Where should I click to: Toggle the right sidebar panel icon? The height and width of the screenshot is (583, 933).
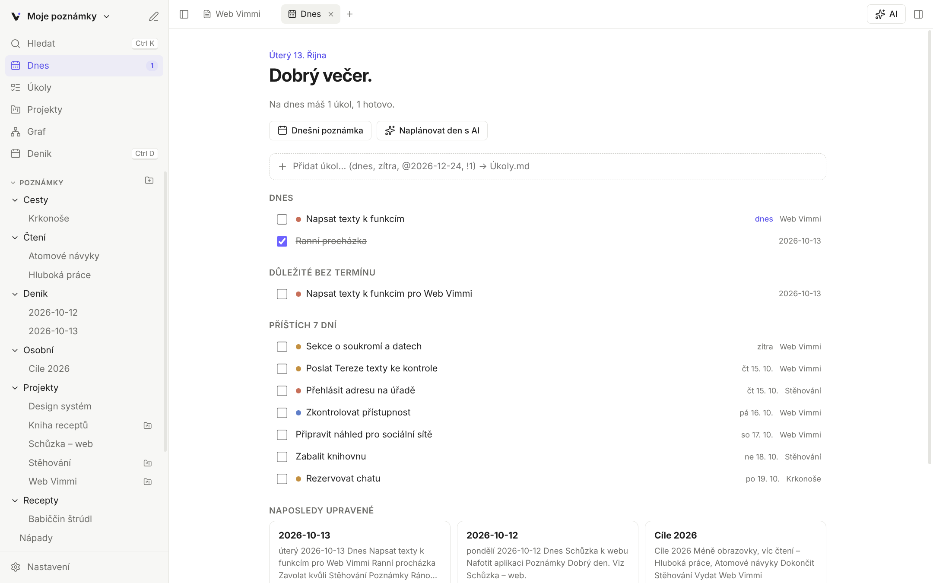[918, 14]
